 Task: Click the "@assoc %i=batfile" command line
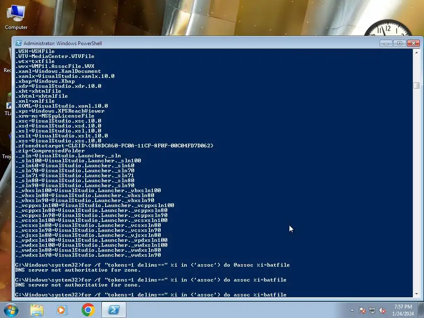(152, 265)
